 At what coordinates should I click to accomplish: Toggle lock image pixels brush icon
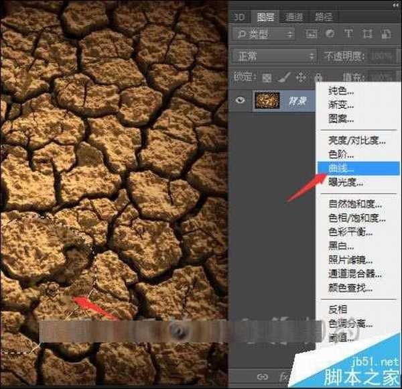click(x=284, y=77)
